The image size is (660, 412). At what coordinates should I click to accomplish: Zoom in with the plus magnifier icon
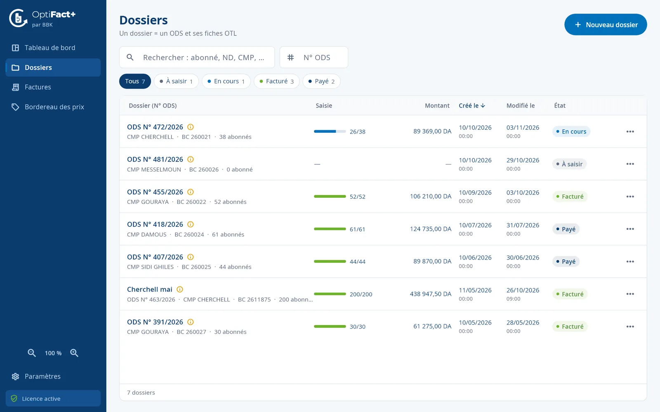pos(74,353)
